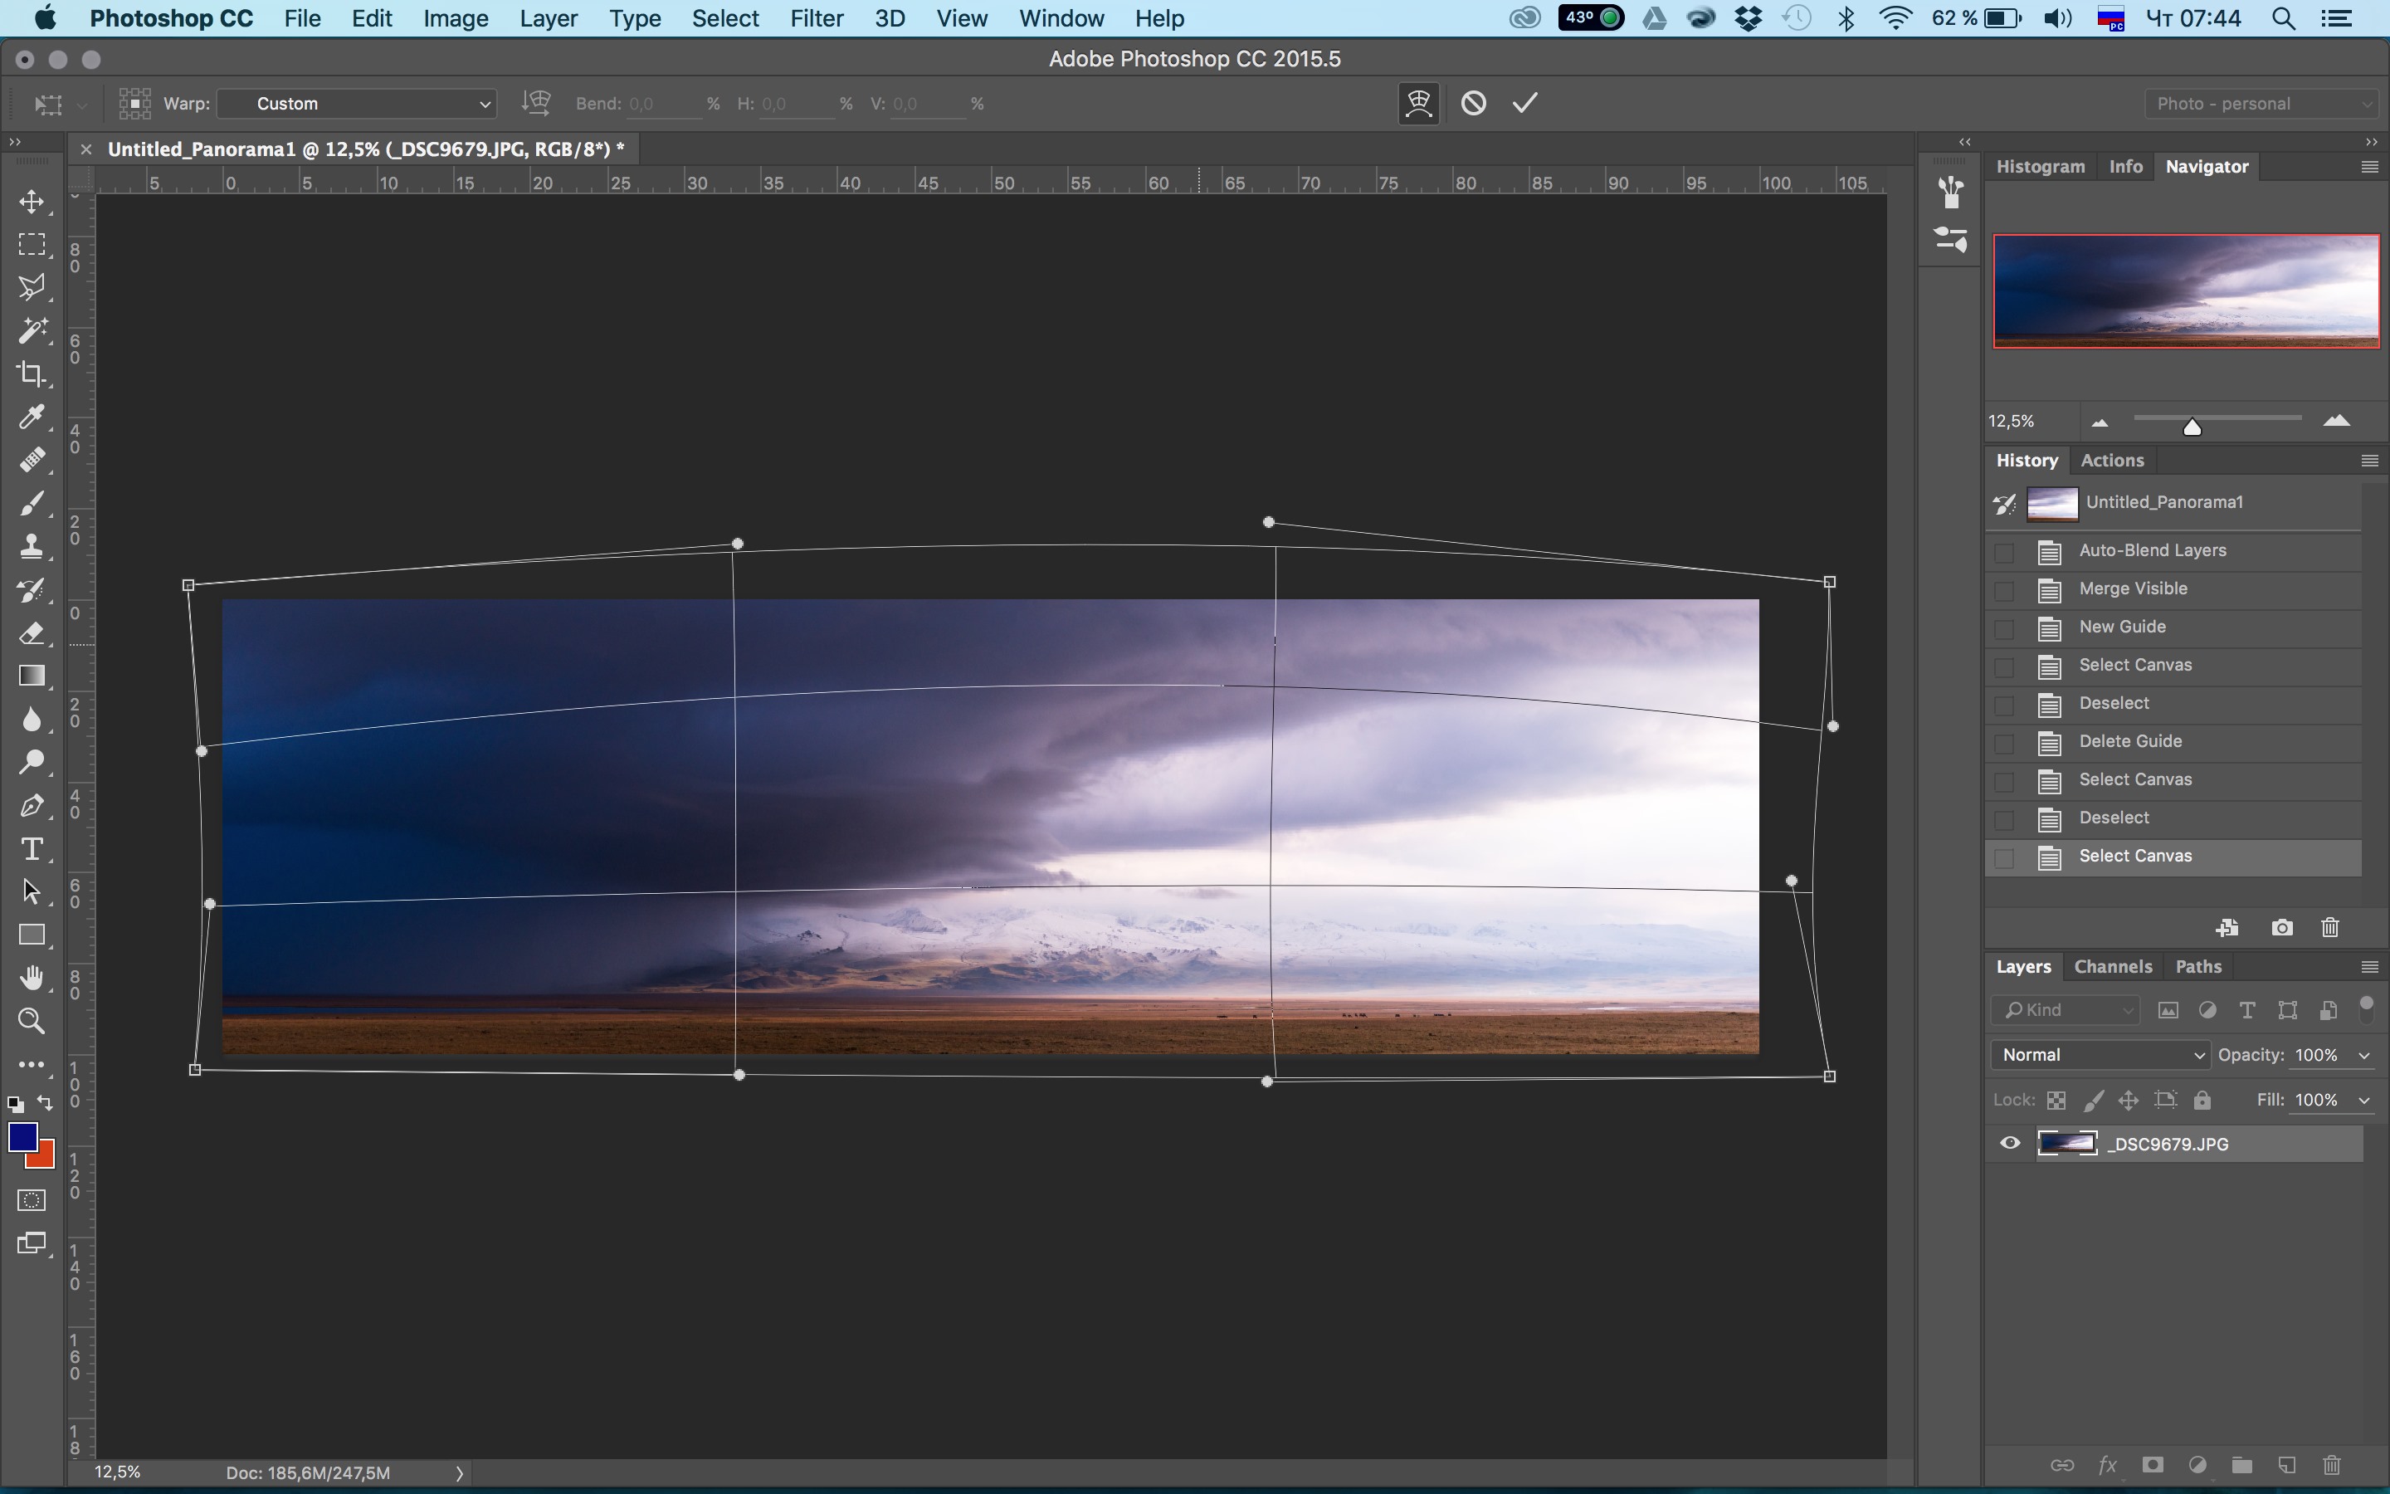Toggle visibility of _DSC9679.JPG layer
Screen dimensions: 2390x1494
(x=2008, y=1143)
